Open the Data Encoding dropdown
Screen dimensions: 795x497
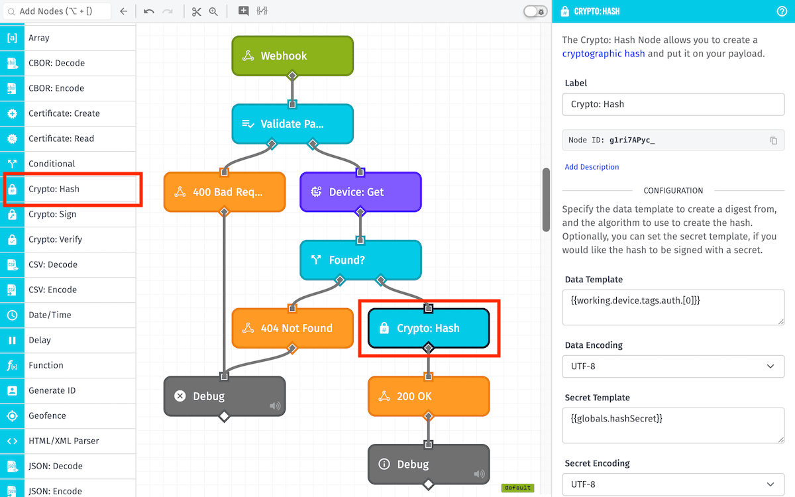point(673,366)
